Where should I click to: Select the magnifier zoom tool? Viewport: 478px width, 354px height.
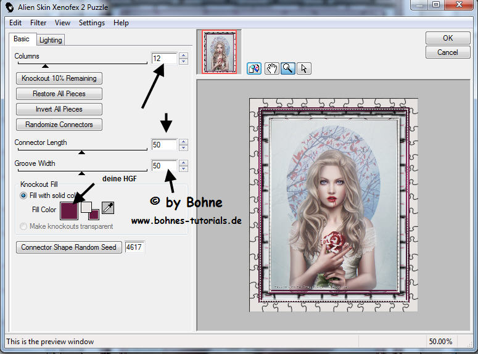click(x=288, y=68)
